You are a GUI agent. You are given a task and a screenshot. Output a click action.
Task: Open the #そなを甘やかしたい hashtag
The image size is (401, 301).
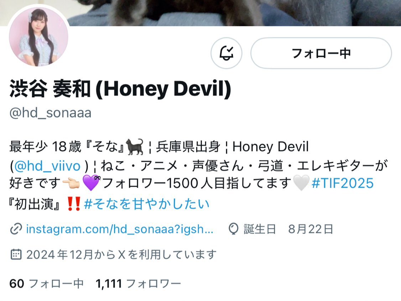tap(147, 204)
